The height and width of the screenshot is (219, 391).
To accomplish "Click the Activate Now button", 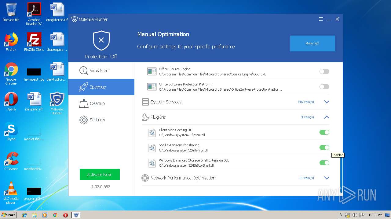I will tap(100, 175).
